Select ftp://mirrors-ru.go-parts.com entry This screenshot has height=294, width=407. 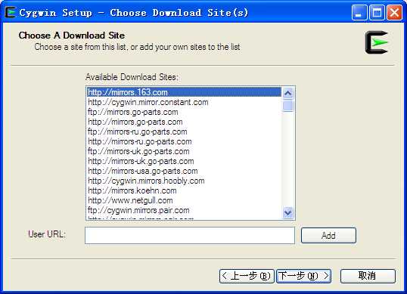pyautogui.click(x=184, y=132)
